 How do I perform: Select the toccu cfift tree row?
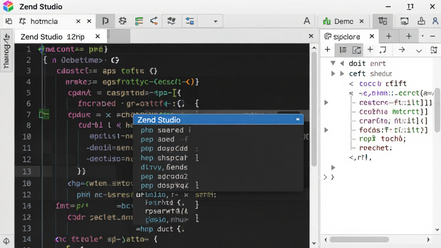click(382, 84)
